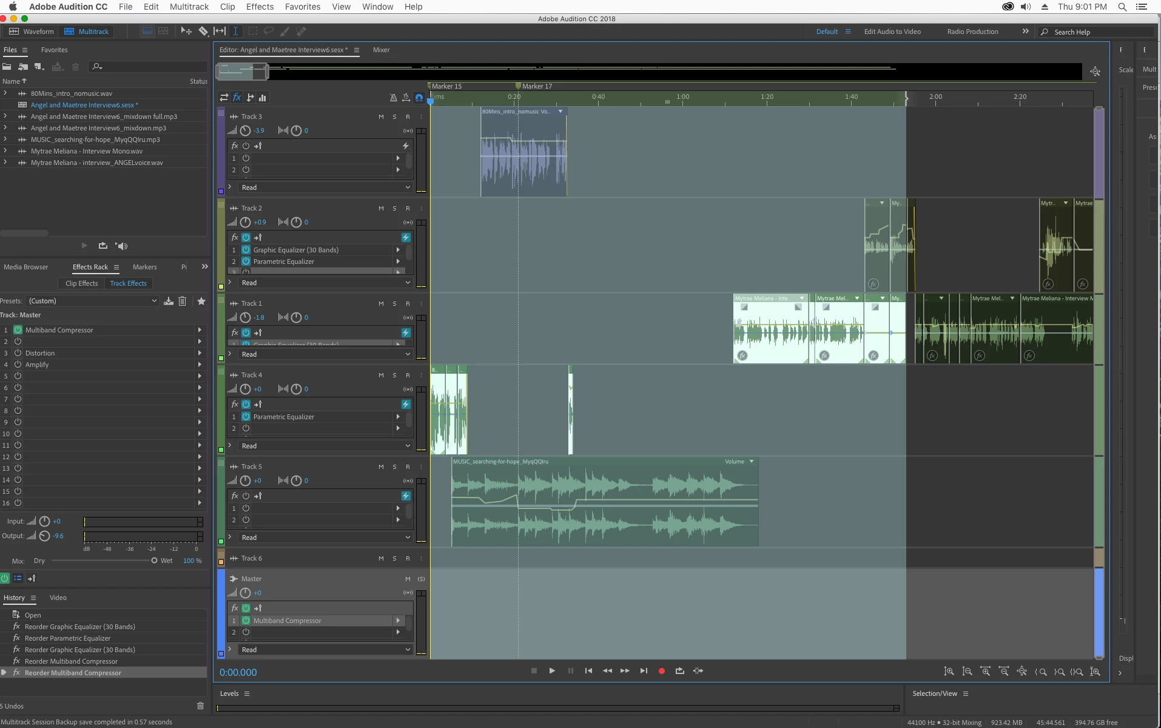Start recording with the red Record button
The height and width of the screenshot is (728, 1161).
click(662, 671)
